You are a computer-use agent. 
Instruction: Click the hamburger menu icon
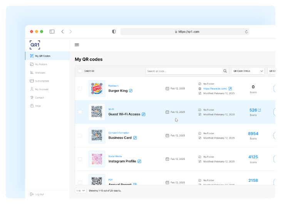[77, 45]
